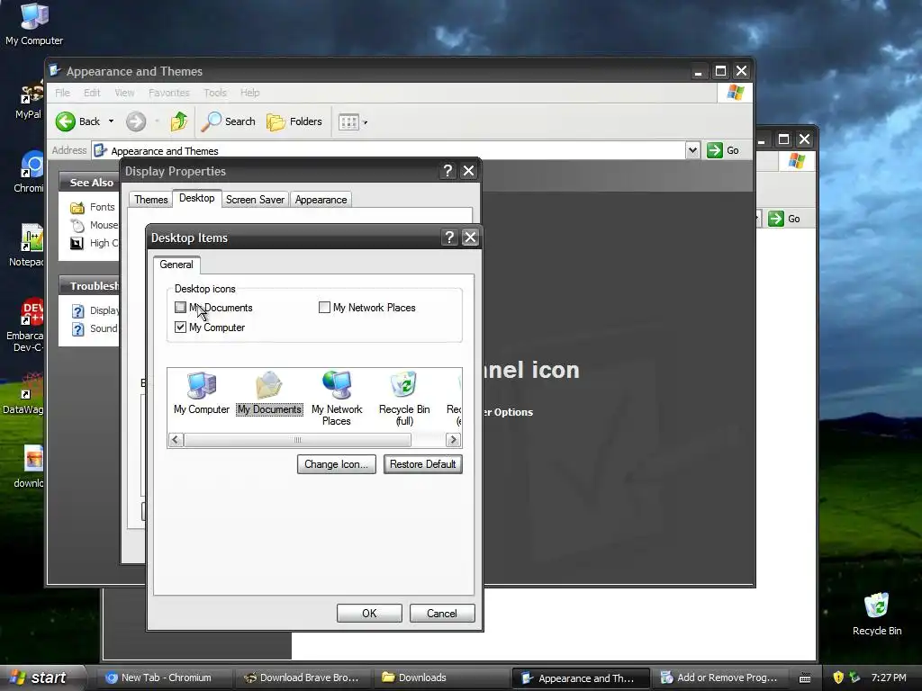Click the Change Icon... button

point(337,464)
